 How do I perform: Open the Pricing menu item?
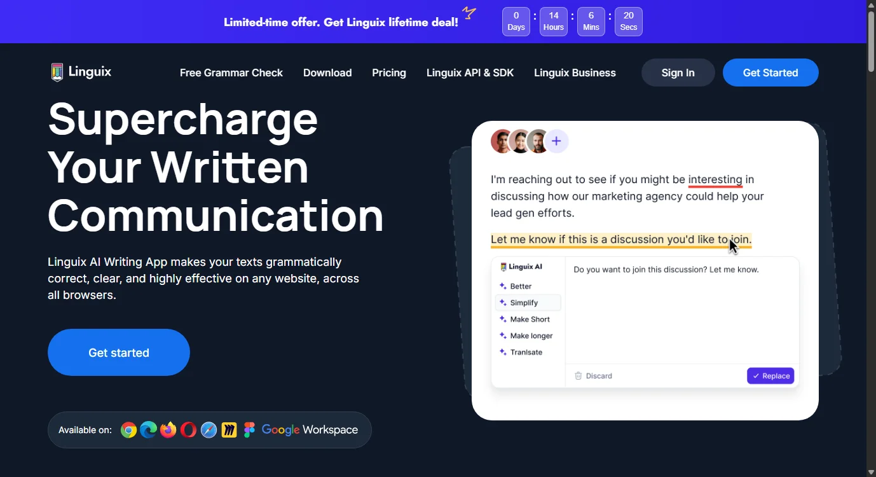389,73
